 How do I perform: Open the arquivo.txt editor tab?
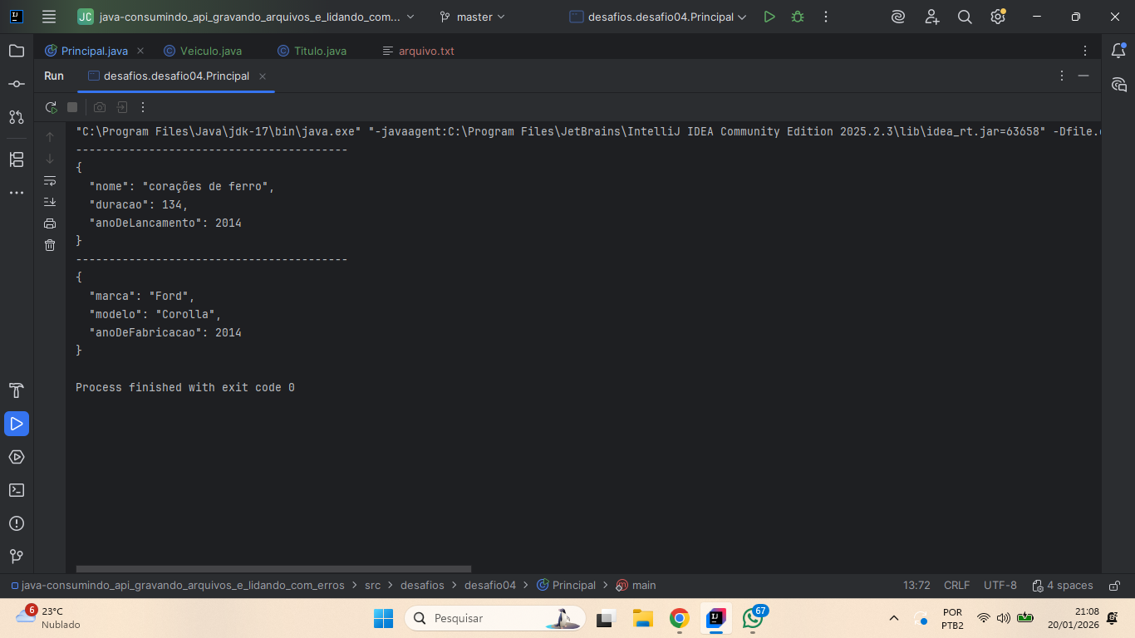coord(425,51)
